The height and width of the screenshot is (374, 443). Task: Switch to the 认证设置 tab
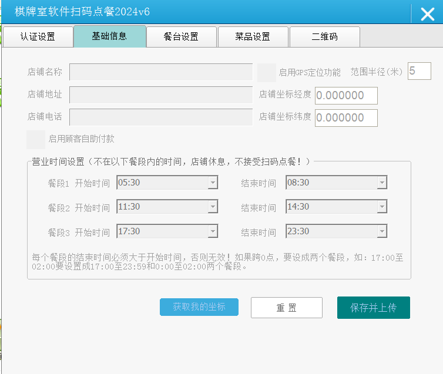[38, 37]
